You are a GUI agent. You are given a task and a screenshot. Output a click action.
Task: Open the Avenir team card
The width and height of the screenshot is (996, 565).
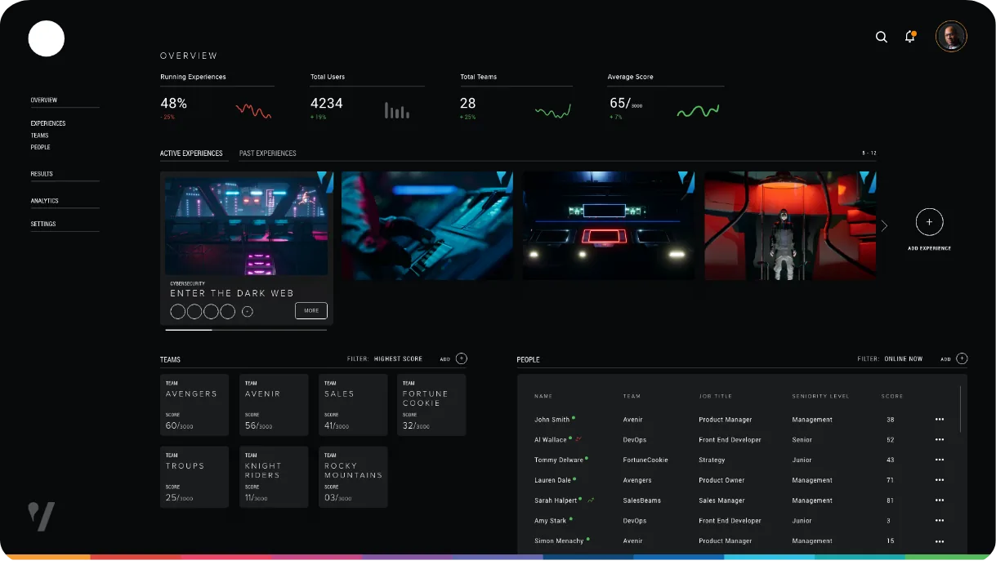coord(274,405)
